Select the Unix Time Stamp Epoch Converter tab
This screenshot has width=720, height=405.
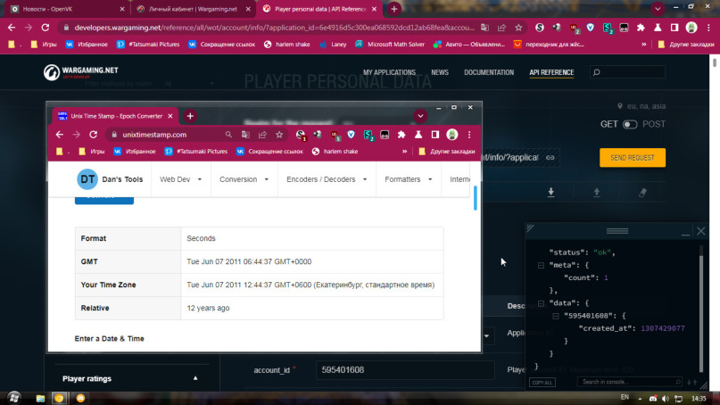pyautogui.click(x=116, y=116)
